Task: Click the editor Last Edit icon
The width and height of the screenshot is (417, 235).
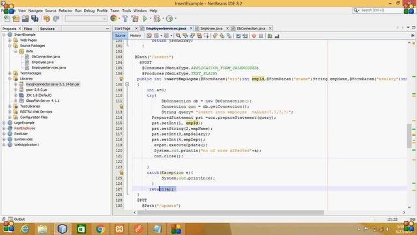Action: [149, 36]
